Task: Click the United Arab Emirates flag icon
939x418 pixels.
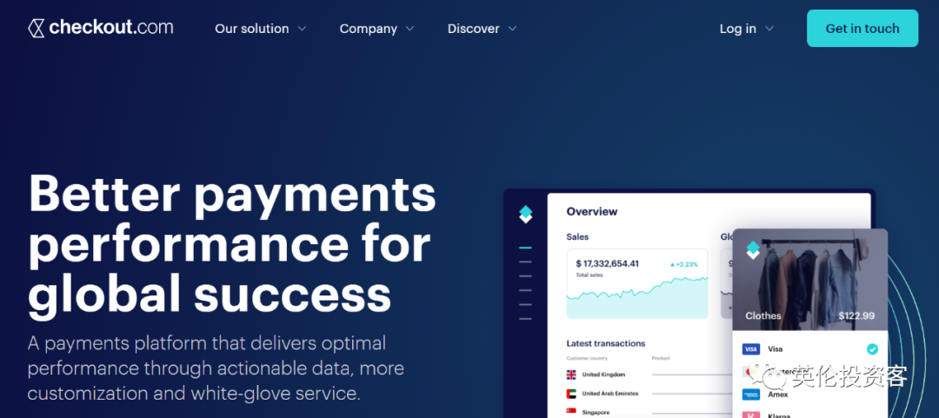Action: (x=571, y=394)
